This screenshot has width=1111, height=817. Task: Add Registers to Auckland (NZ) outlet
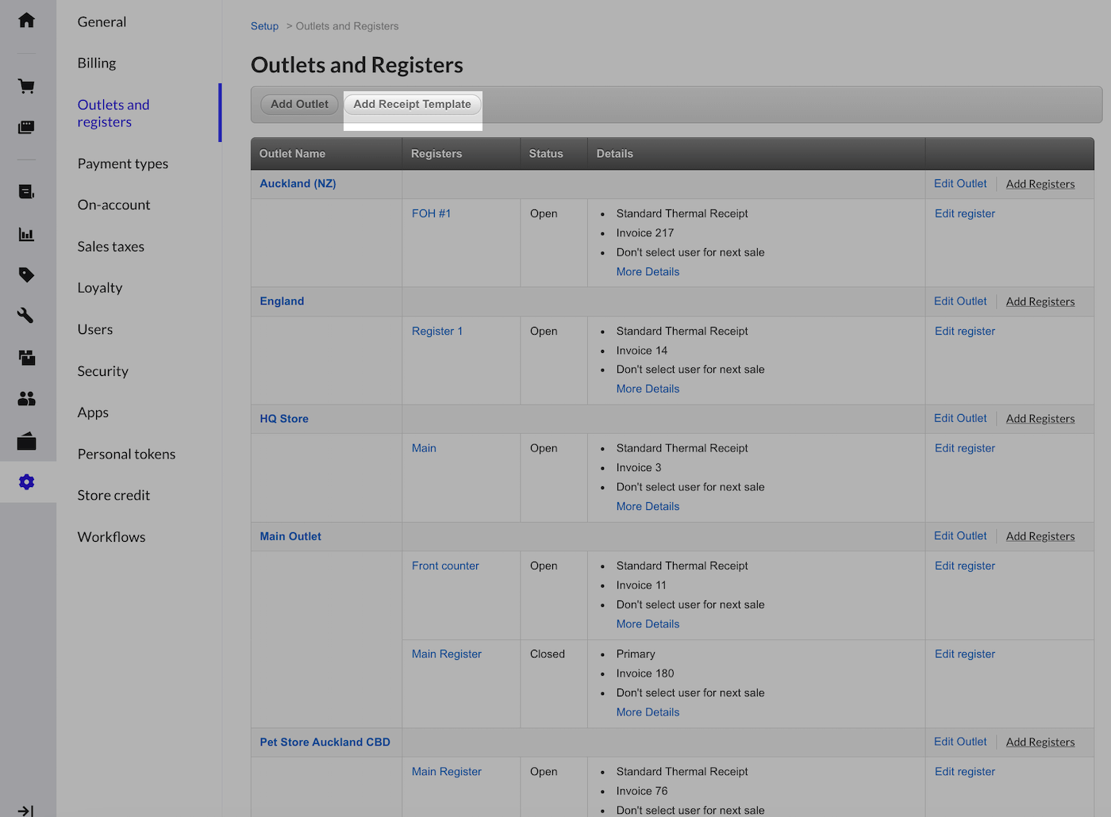click(x=1040, y=184)
